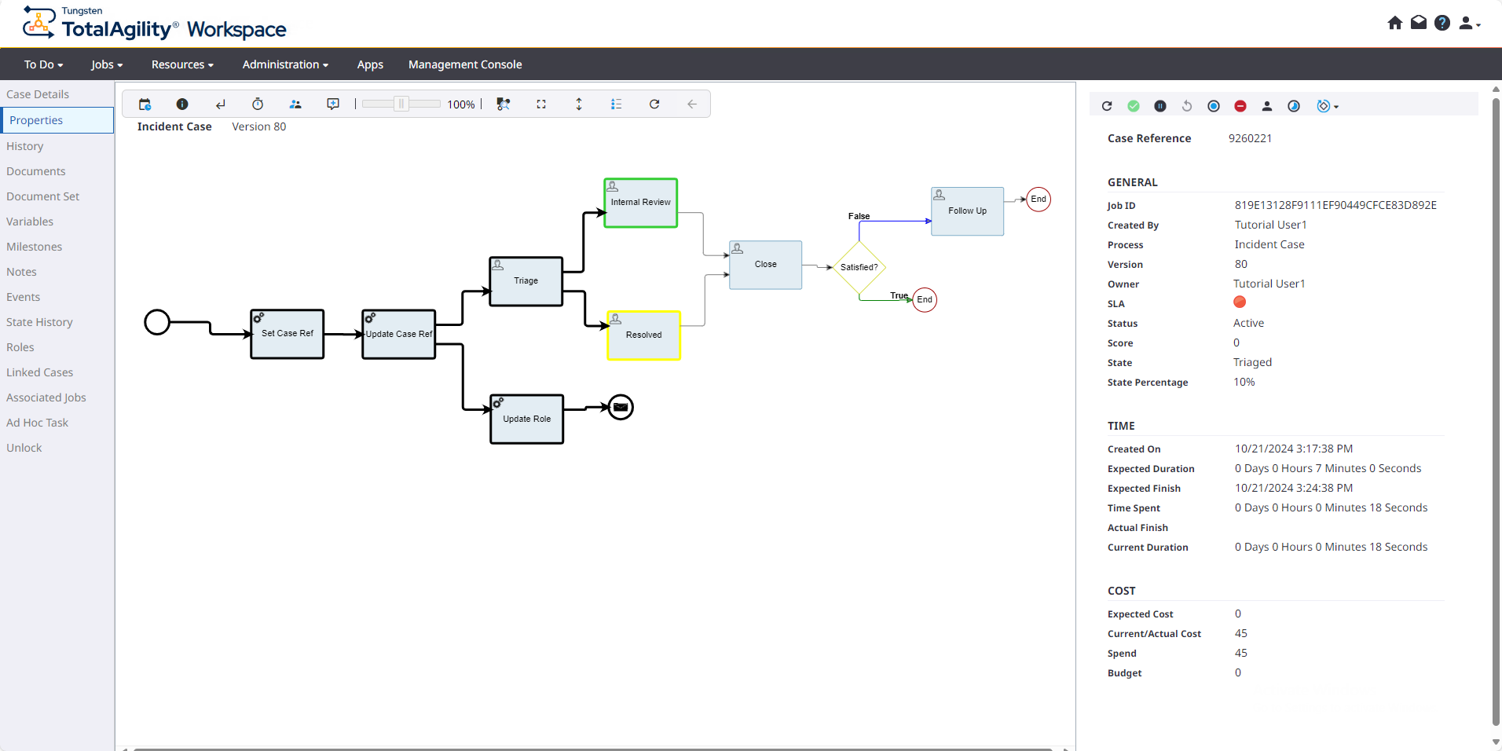1502x751 pixels.
Task: Click the green checkmark complete icon
Action: tap(1134, 106)
